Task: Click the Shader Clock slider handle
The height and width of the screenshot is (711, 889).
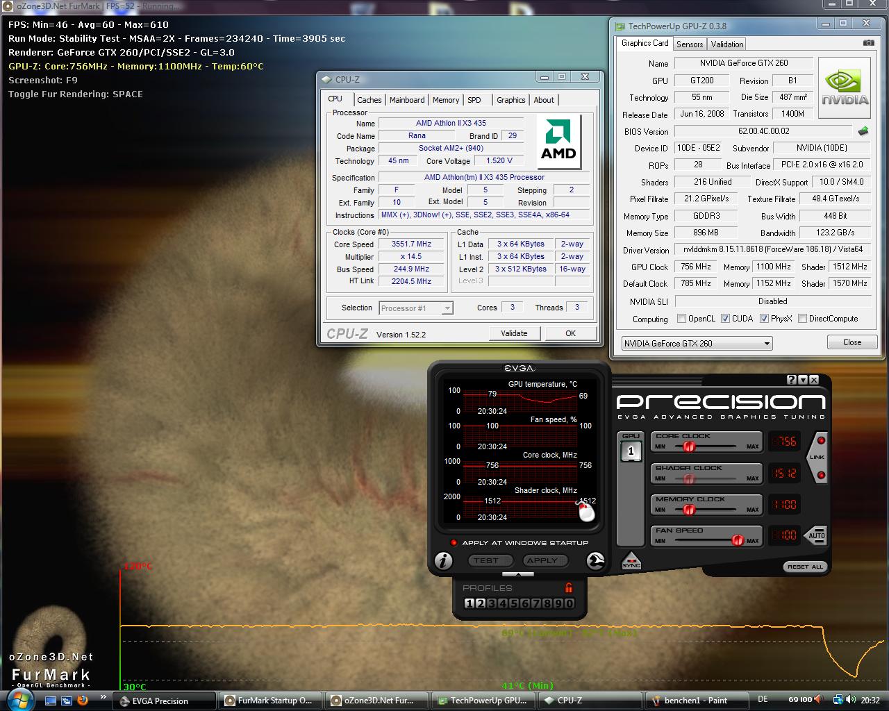Action: [689, 478]
